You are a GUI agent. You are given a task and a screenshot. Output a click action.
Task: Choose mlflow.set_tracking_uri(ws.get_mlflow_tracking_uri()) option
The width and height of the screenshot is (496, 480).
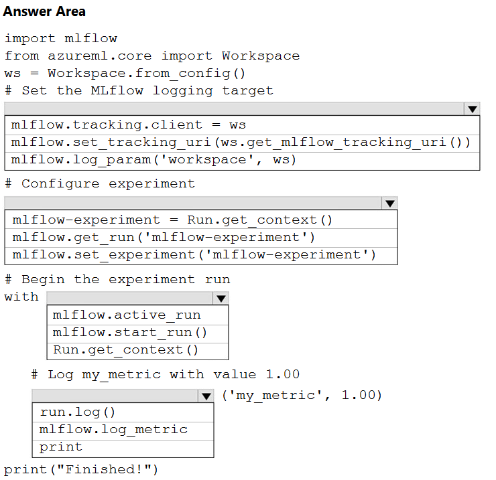243,143
